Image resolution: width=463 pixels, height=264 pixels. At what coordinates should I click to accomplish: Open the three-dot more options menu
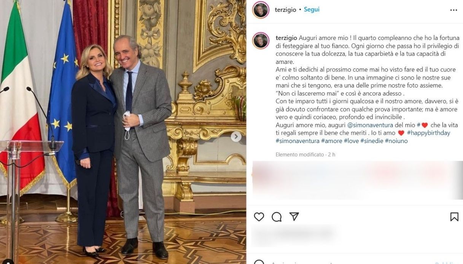[453, 10]
